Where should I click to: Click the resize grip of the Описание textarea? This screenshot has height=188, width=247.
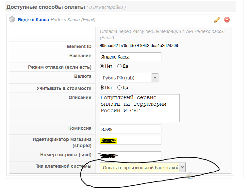tap(177, 120)
